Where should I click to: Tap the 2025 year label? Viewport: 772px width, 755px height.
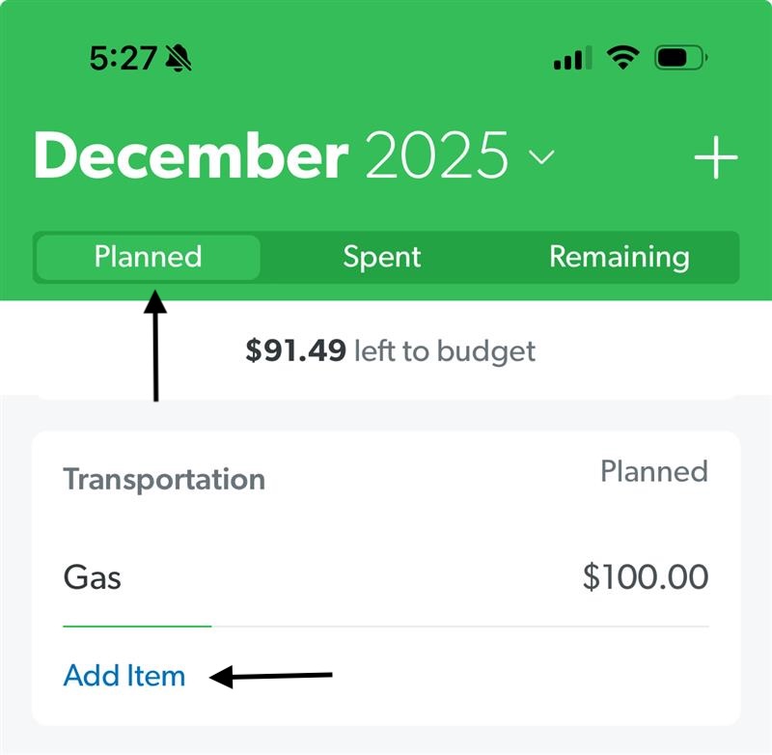(x=437, y=155)
